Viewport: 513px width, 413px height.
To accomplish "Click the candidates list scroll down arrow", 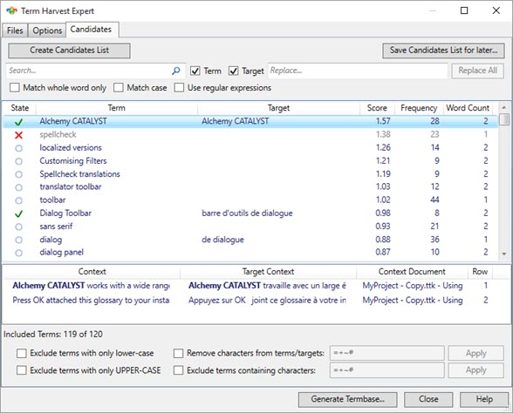I will [x=504, y=254].
